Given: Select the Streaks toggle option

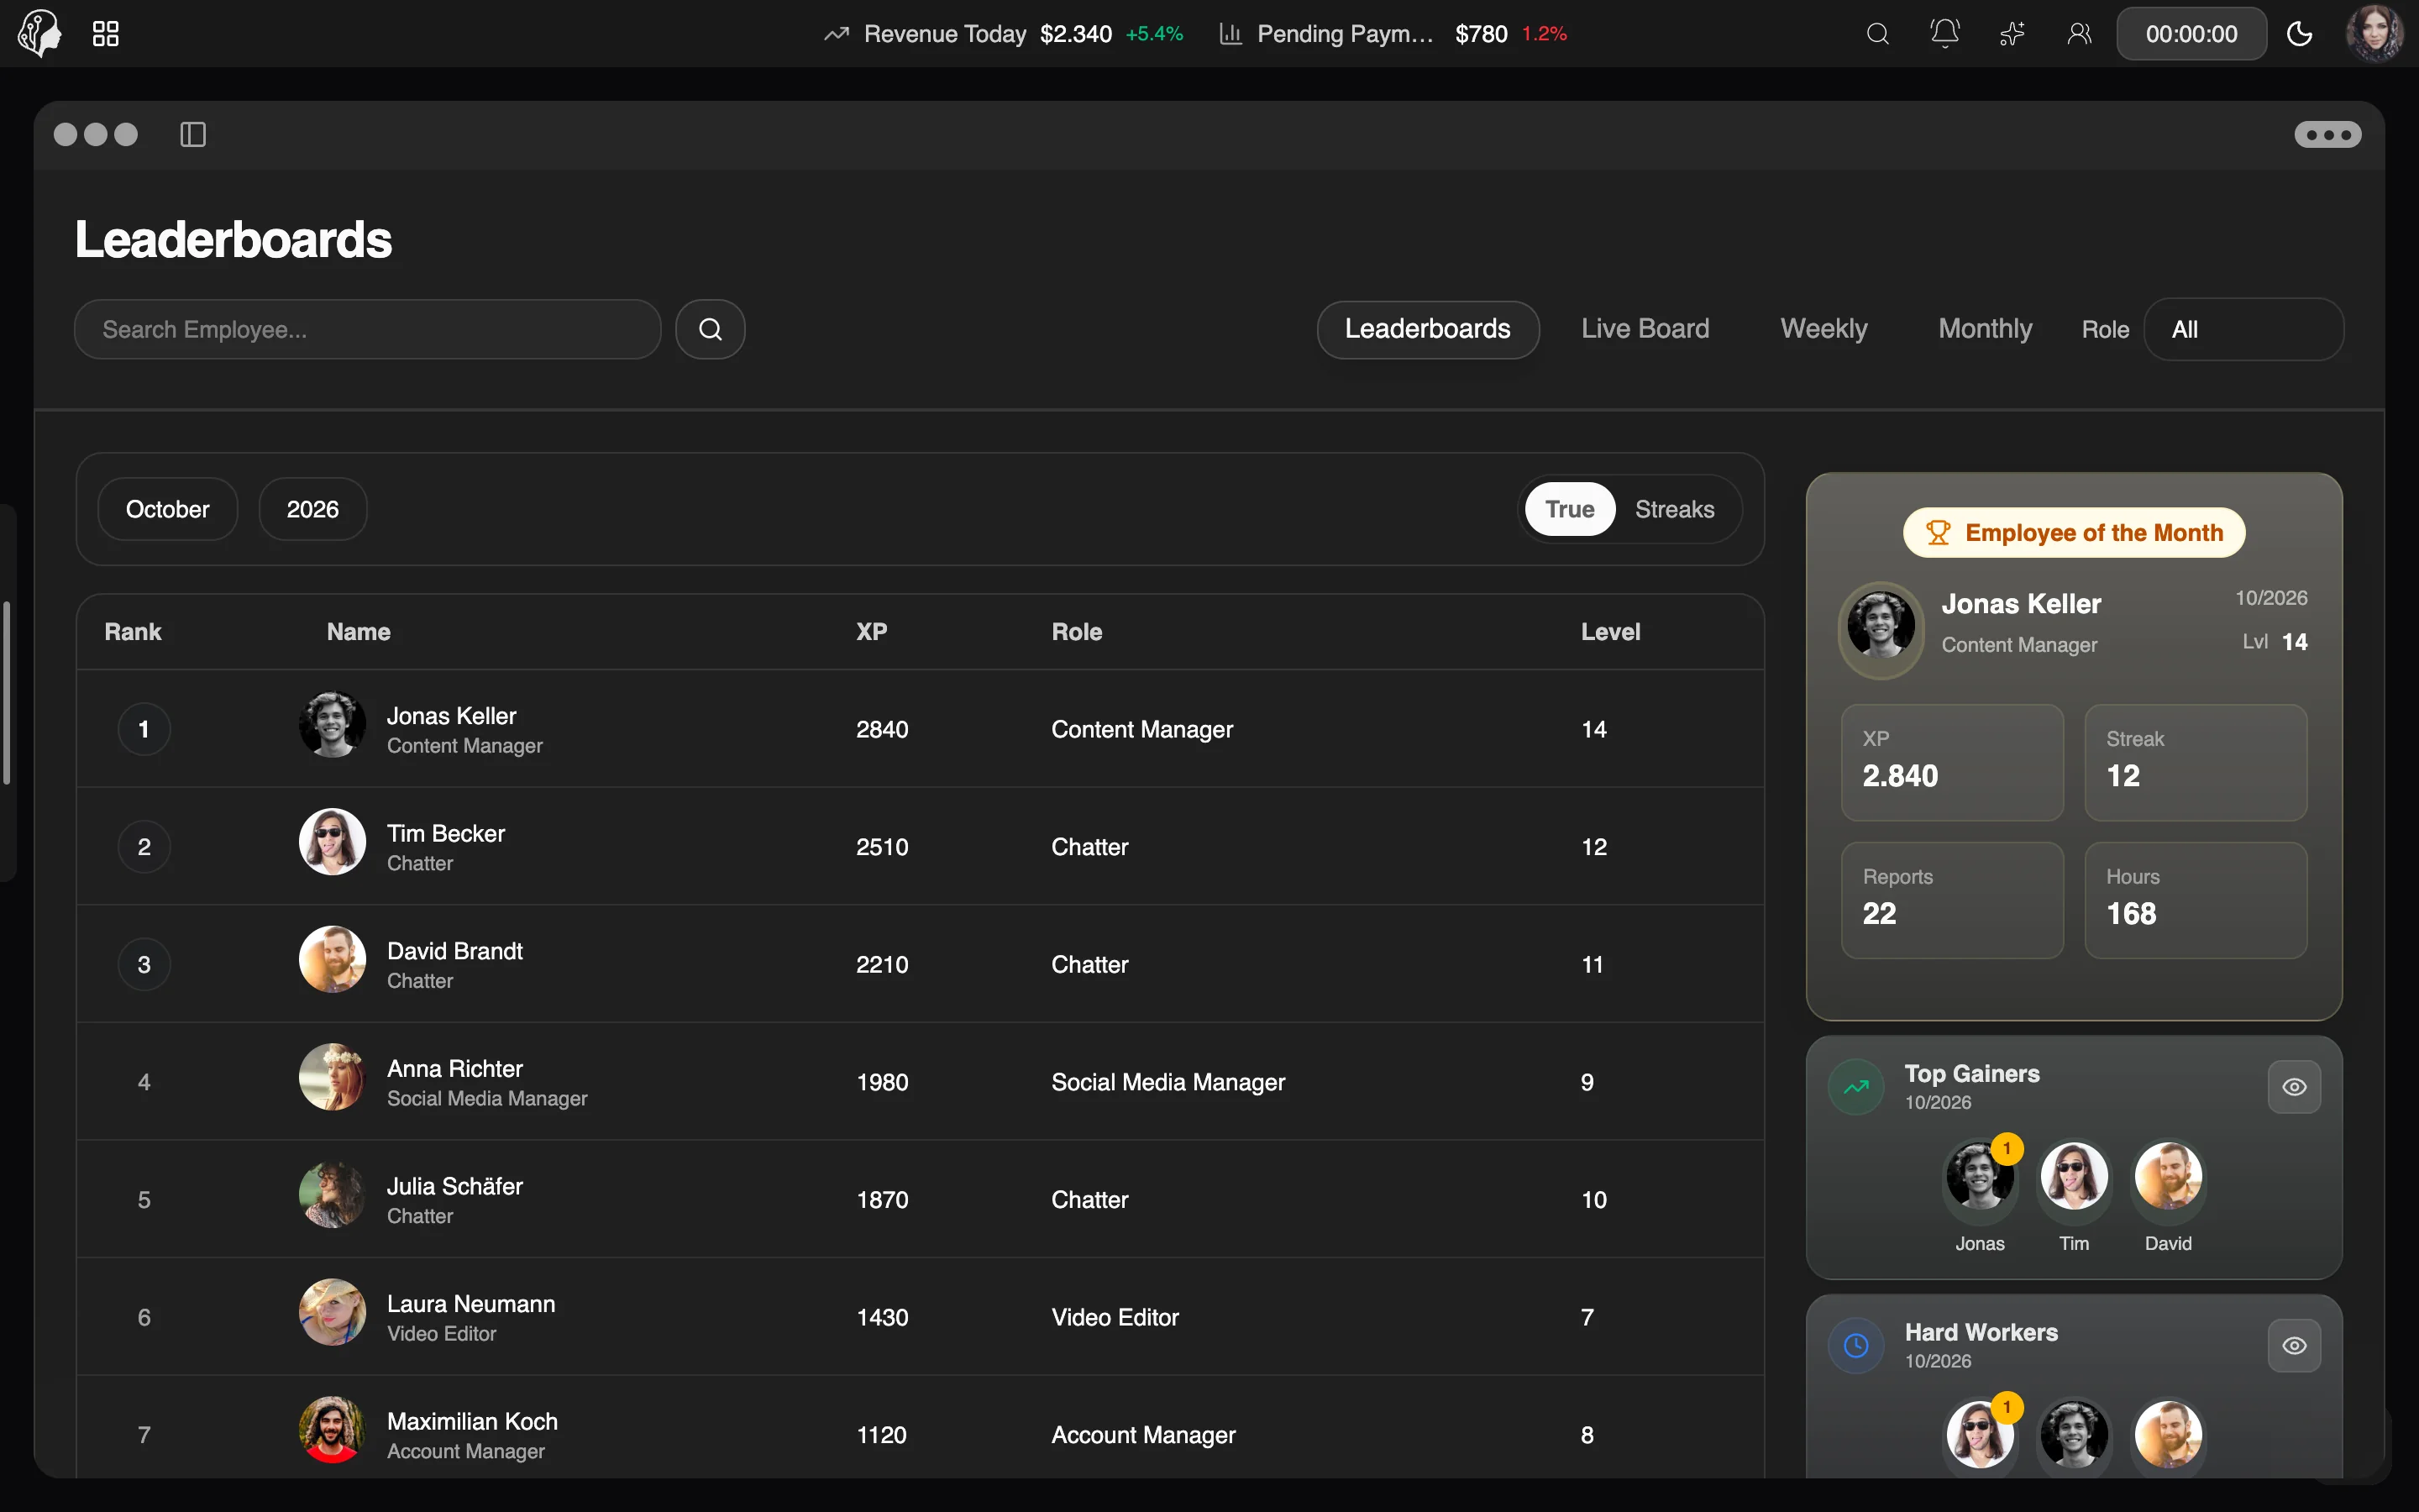Looking at the screenshot, I should coord(1674,509).
